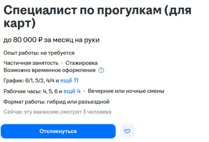Click the "Рабочие часы: 4, 5, 6" text

tap(33, 91)
